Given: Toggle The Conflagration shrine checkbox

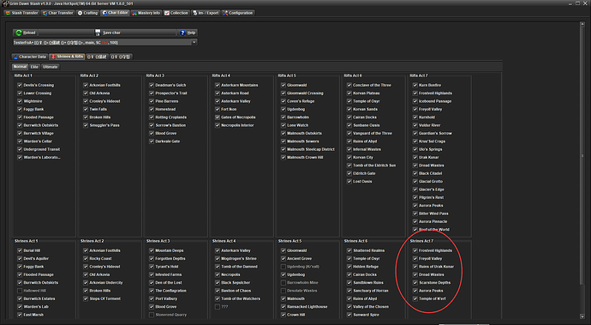Looking at the screenshot, I should click(x=152, y=291).
